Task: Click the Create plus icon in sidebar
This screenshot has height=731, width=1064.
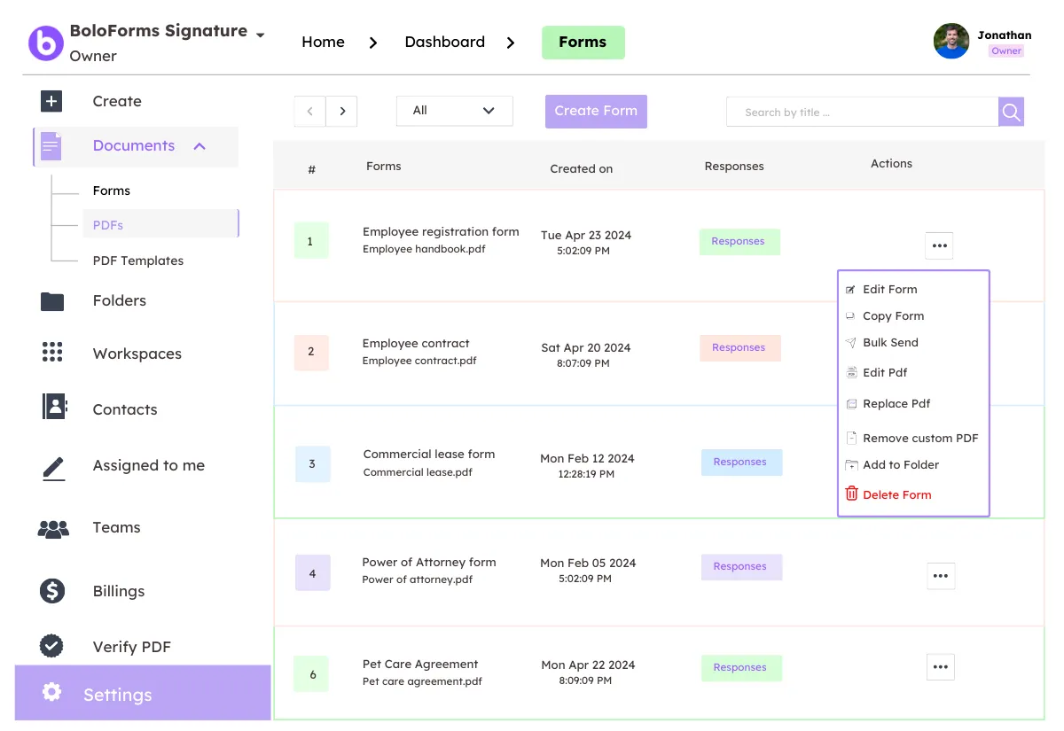Action: coord(51,101)
